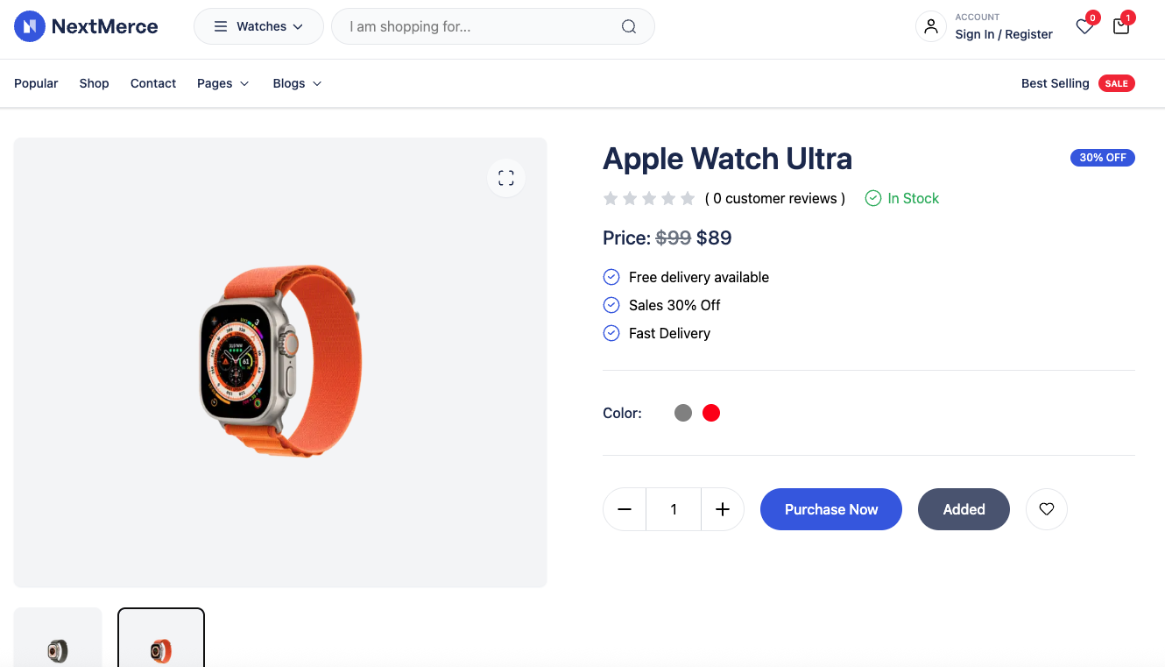Add item to wishlist with the heart button
The image size is (1165, 667).
pyautogui.click(x=1046, y=509)
